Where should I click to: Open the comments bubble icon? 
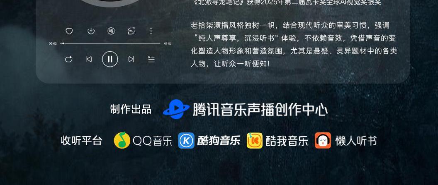point(131,31)
